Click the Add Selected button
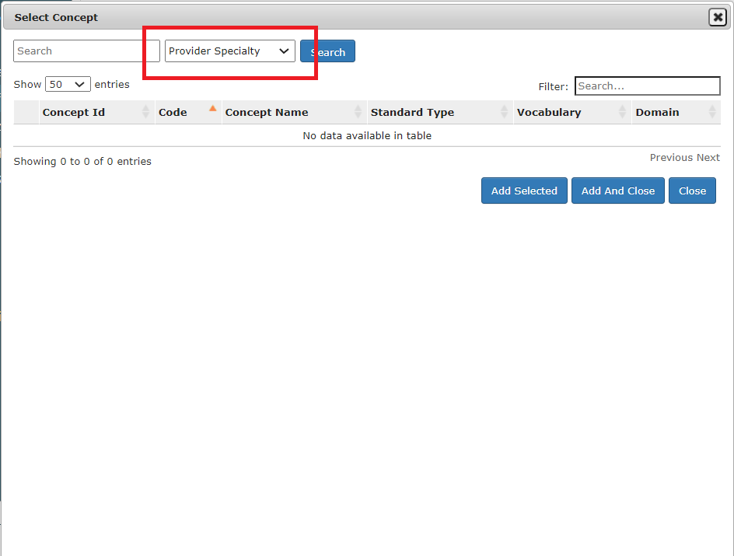Viewport: 734px width, 556px height. point(524,191)
